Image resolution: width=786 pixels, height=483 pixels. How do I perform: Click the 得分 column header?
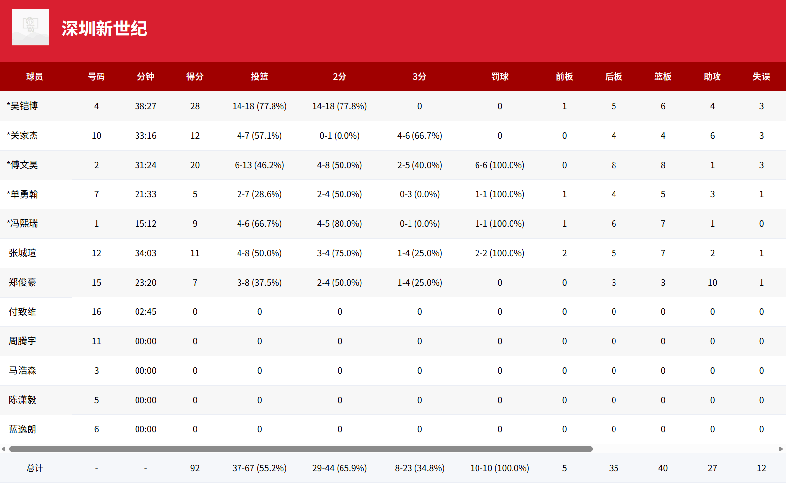click(195, 77)
